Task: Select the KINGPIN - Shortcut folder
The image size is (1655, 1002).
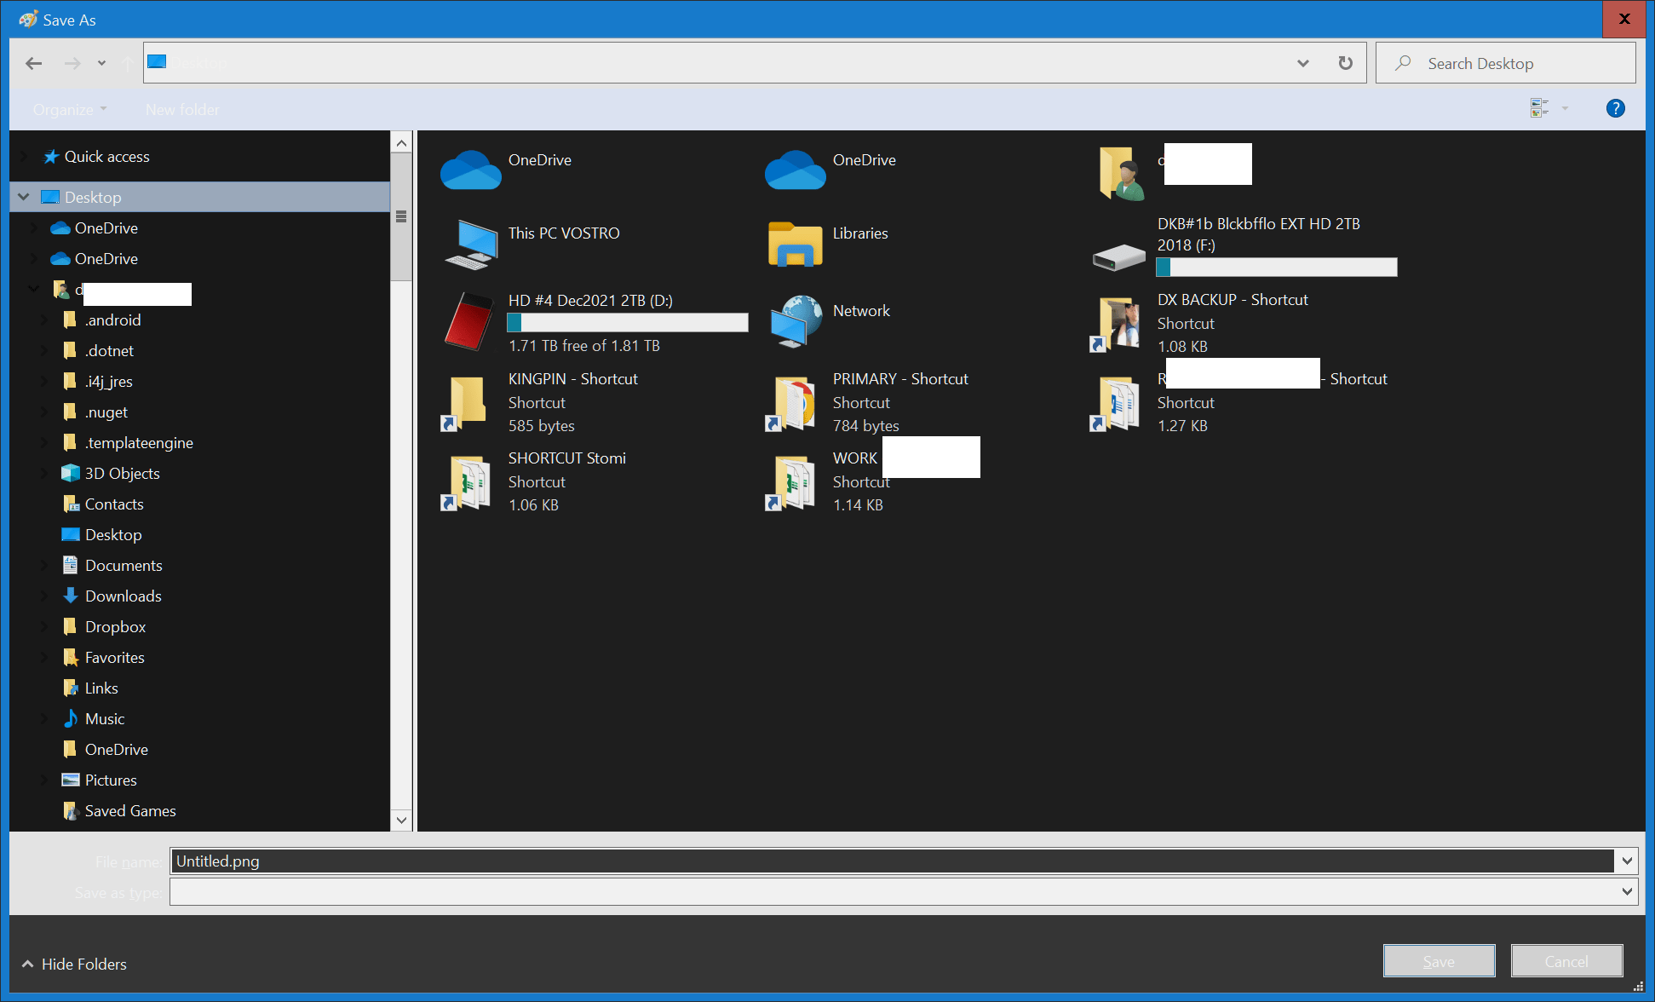Action: coord(464,402)
